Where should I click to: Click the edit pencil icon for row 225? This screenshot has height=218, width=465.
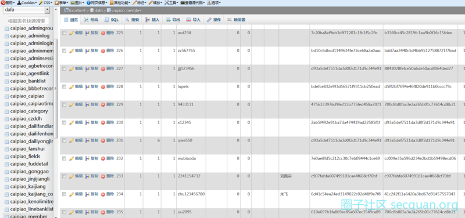click(x=71, y=33)
